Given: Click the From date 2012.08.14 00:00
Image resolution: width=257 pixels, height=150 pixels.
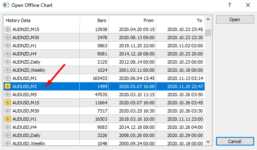Looking at the screenshot, I should (x=137, y=62).
